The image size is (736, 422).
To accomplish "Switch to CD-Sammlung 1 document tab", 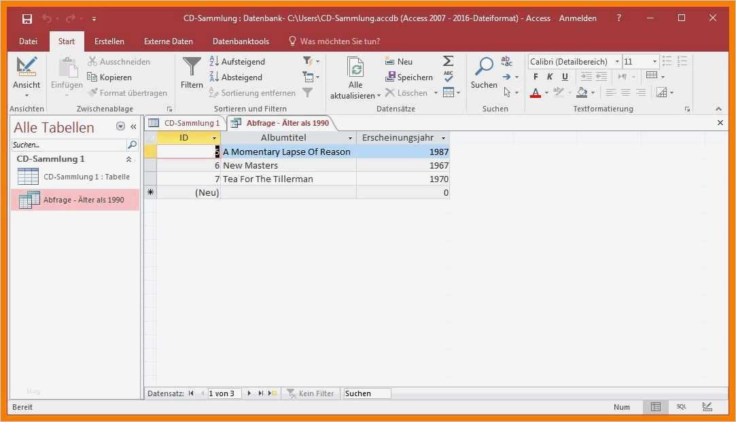I will coord(185,123).
